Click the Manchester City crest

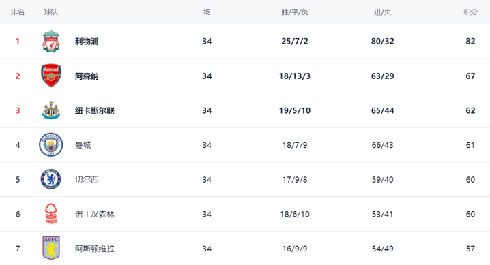point(51,144)
